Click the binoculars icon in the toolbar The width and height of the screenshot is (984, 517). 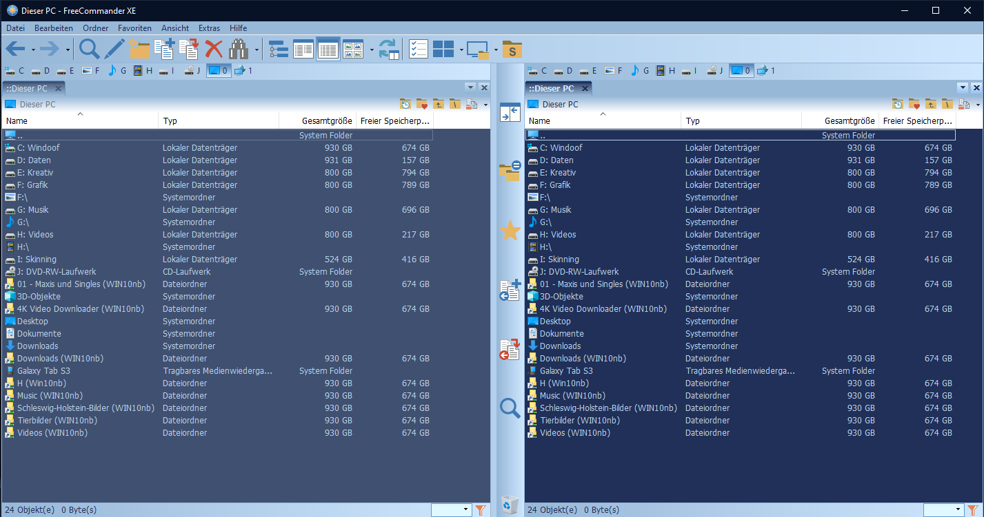pos(239,49)
